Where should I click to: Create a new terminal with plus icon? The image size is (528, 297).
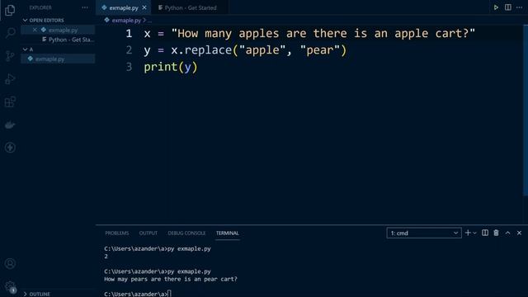point(468,233)
